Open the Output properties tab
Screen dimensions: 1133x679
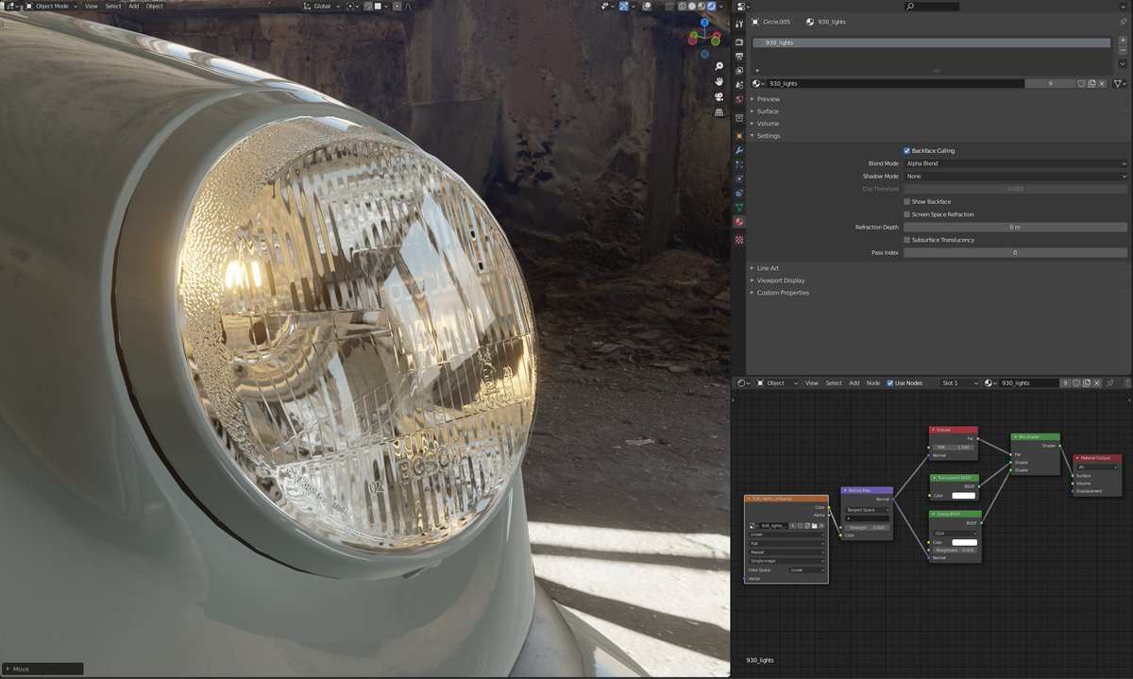(739, 57)
